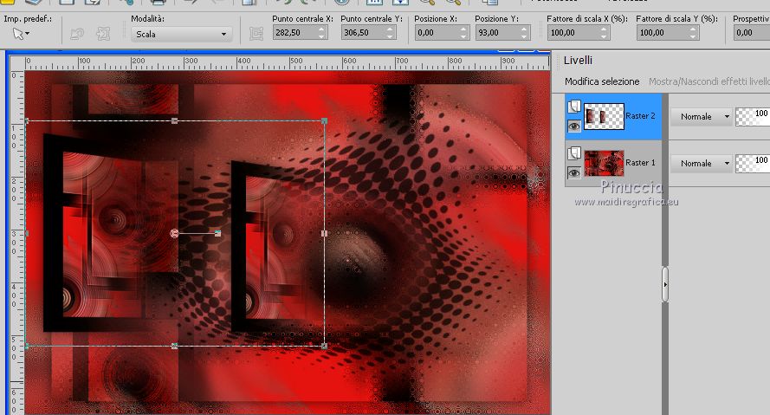Screen dimensions: 770x415
Task: Click the Raster 2 opacity slider
Action: 752,116
